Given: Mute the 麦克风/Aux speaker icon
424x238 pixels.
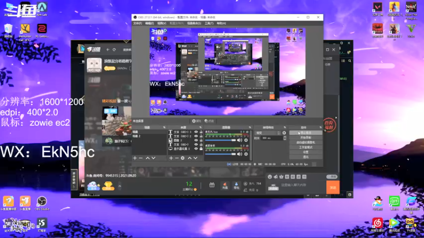Looking at the screenshot, I should point(240,140).
